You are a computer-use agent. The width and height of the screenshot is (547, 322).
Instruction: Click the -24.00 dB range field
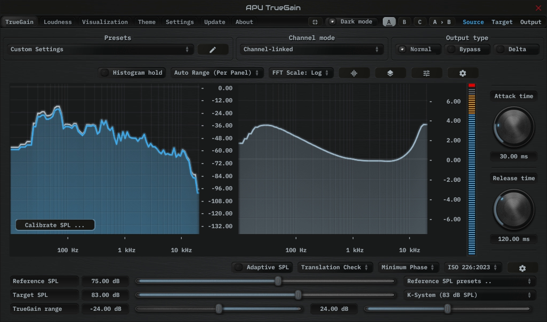(105, 309)
